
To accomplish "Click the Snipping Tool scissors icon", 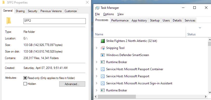I will (x=103, y=48).
